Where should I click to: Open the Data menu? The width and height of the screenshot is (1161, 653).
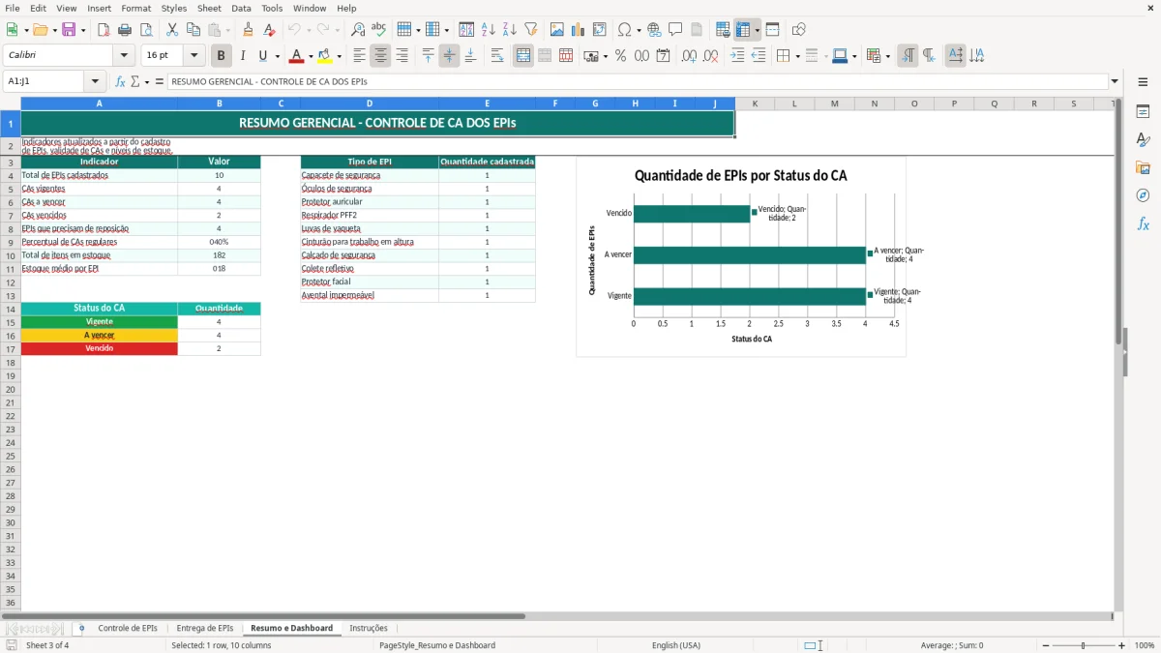[x=241, y=8]
